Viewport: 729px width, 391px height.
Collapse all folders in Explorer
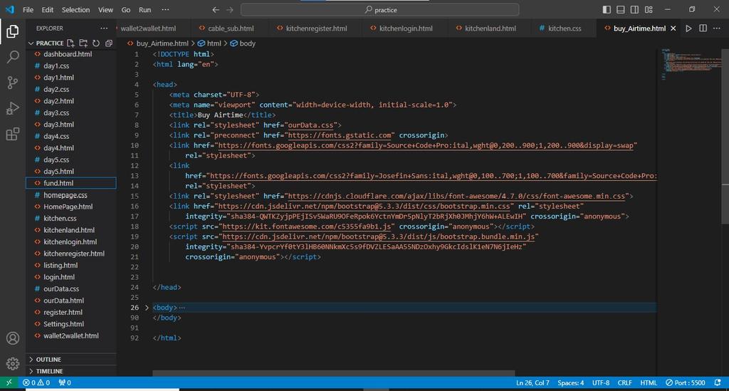pos(108,43)
